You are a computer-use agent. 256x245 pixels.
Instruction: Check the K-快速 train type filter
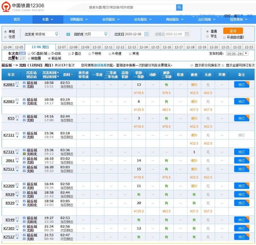coord(110,54)
